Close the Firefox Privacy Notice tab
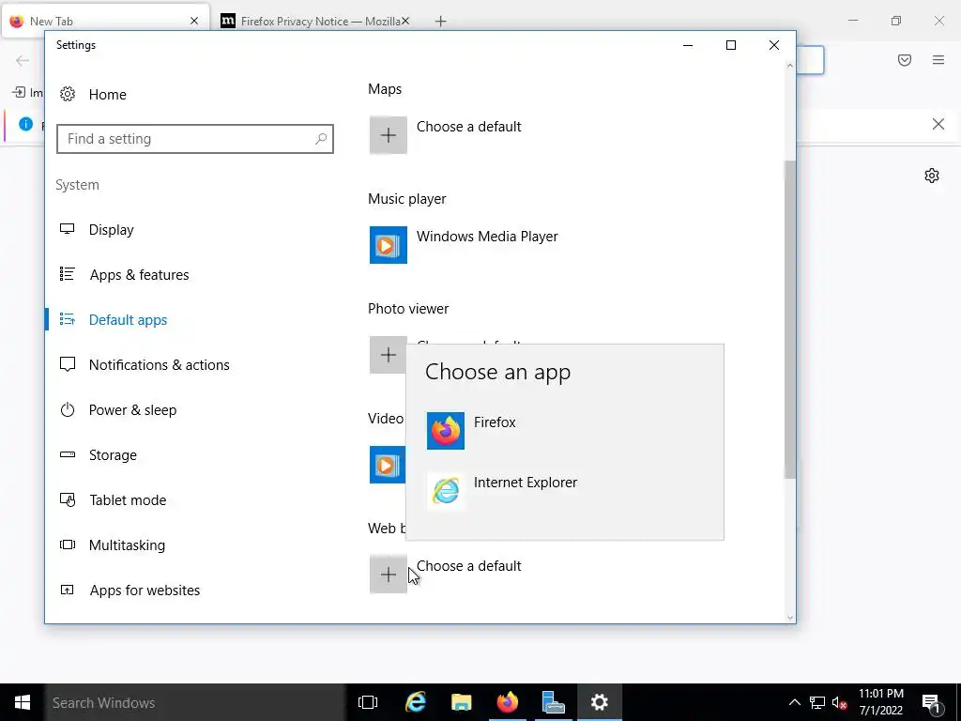 click(x=405, y=21)
